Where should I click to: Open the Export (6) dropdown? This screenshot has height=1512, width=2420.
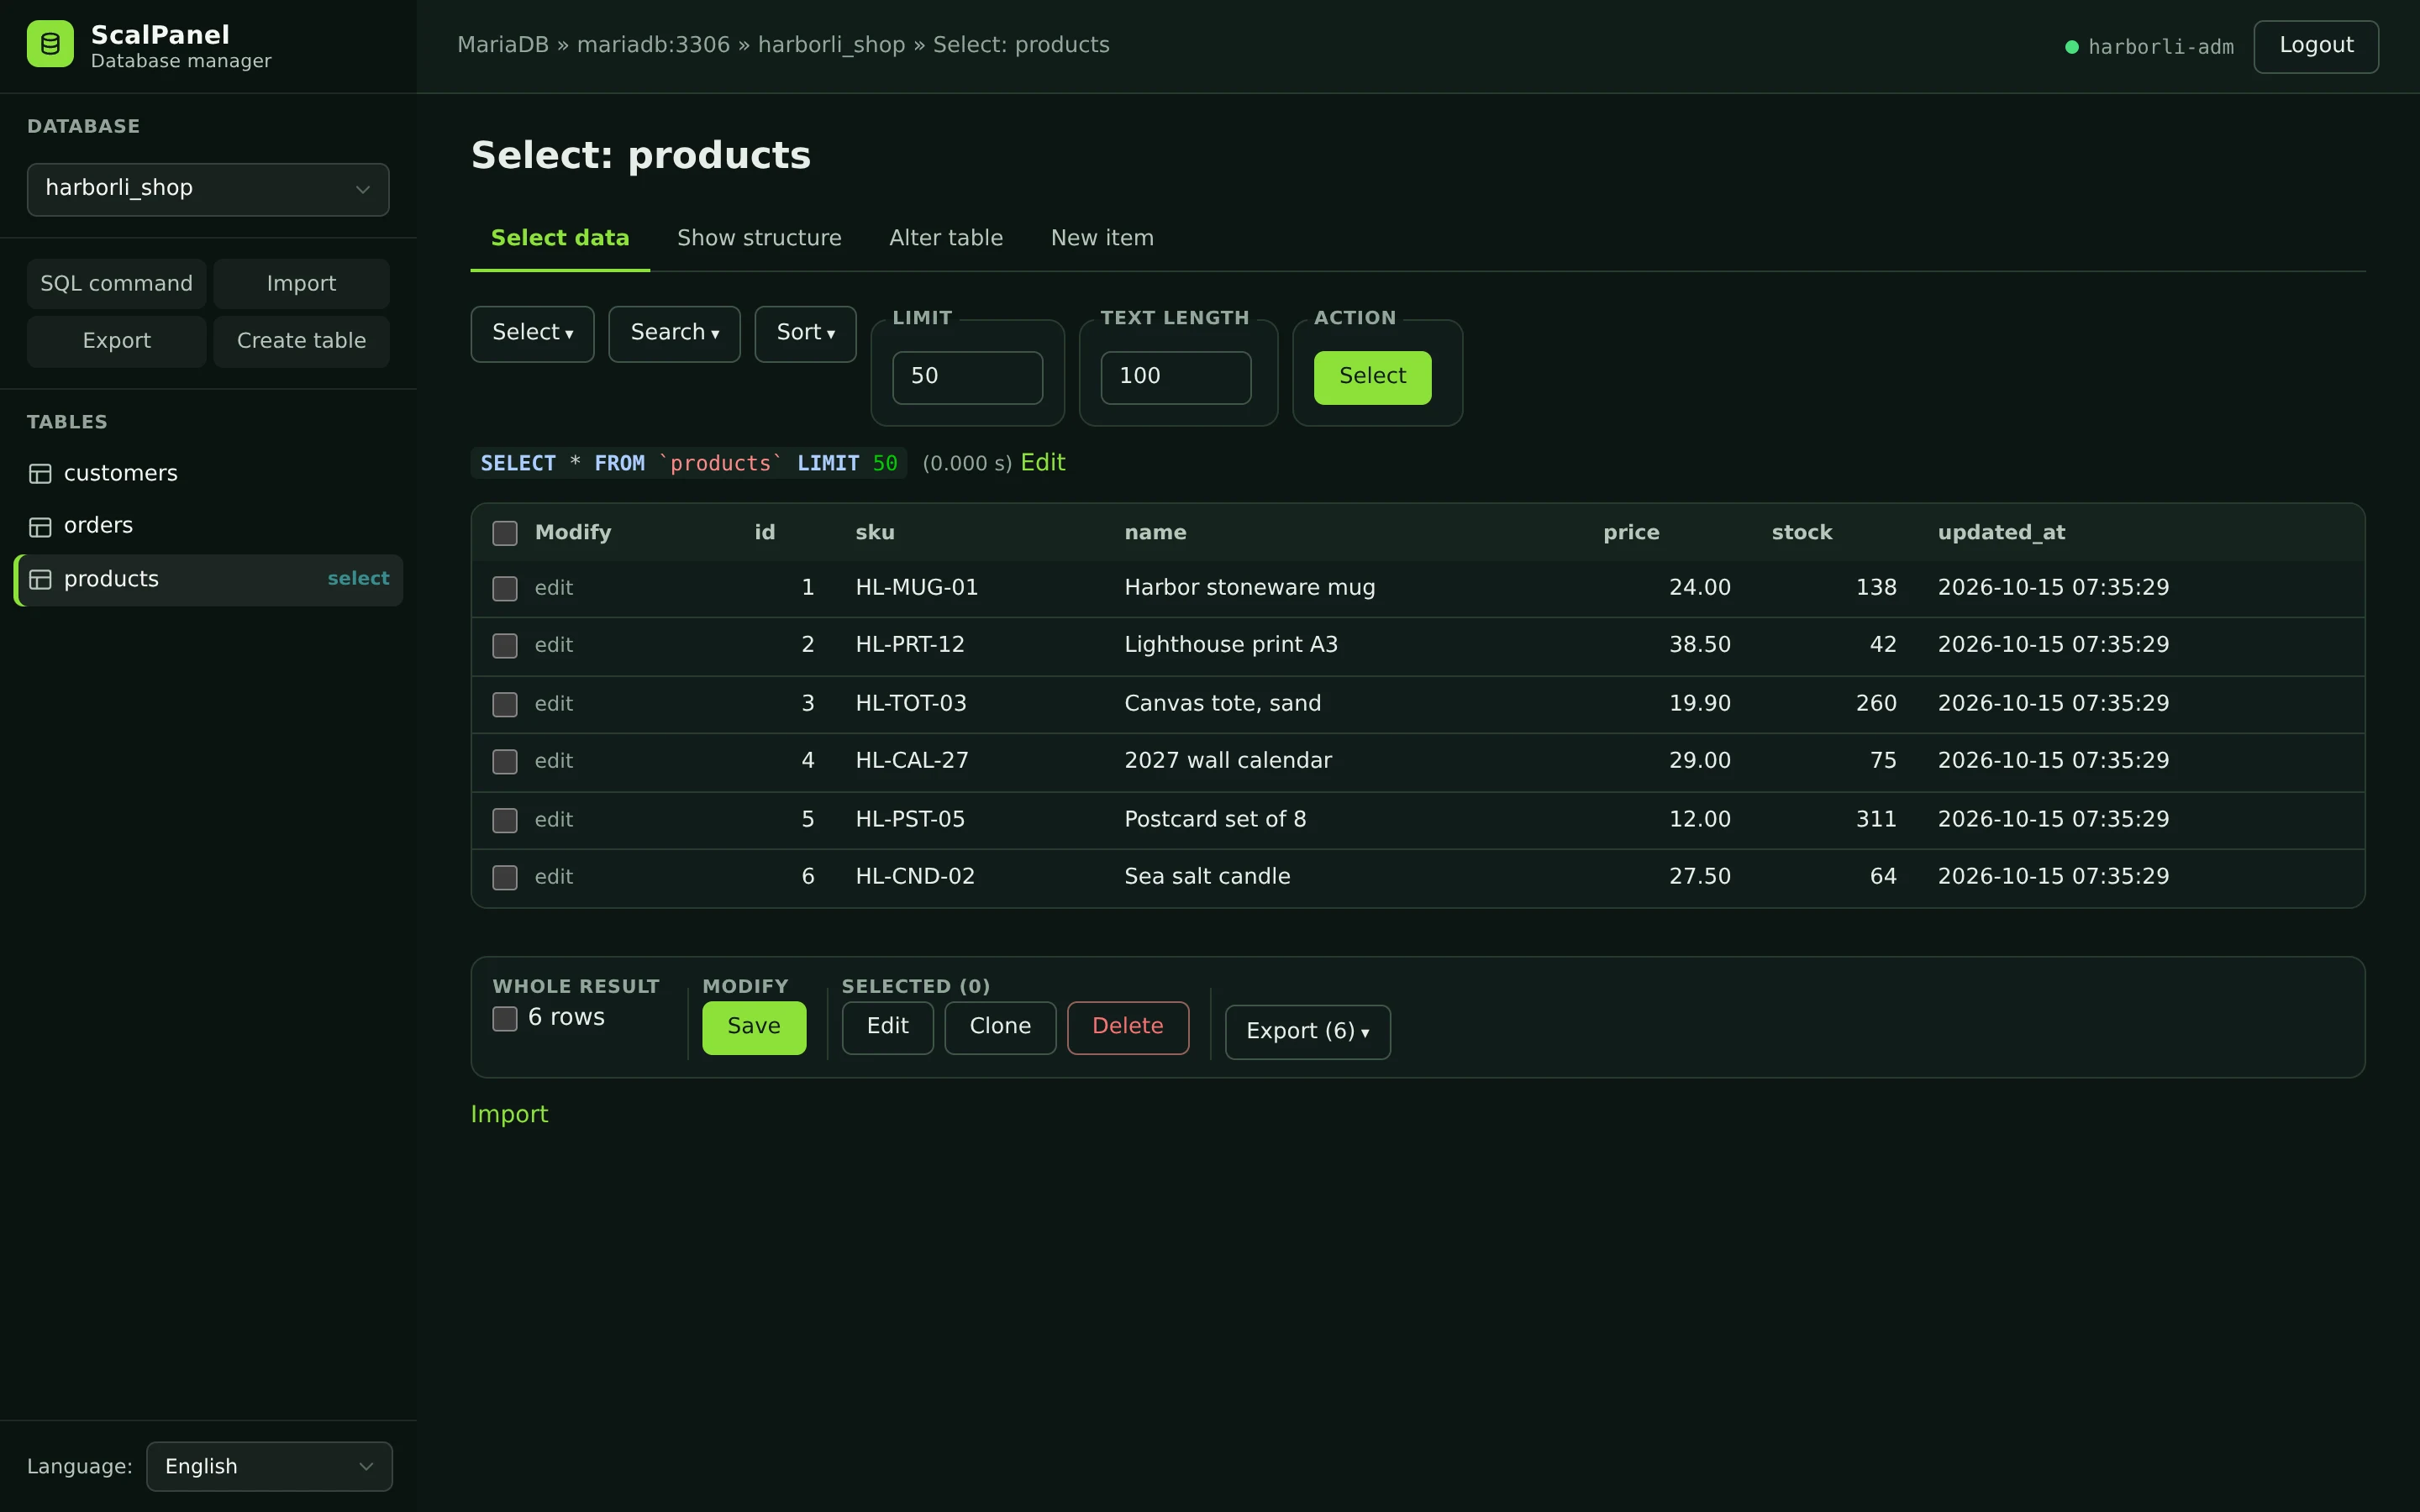(1307, 1031)
